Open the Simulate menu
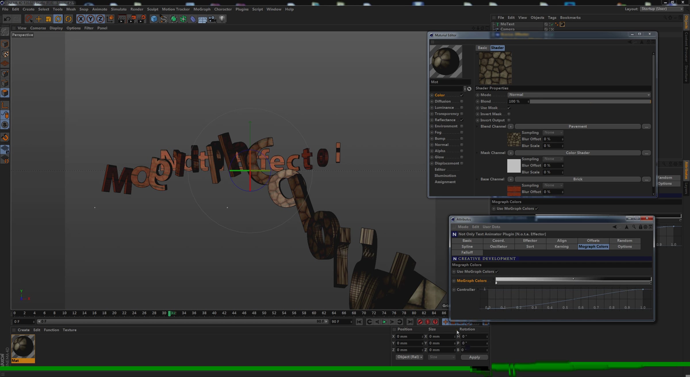Image resolution: width=690 pixels, height=377 pixels. (119, 9)
